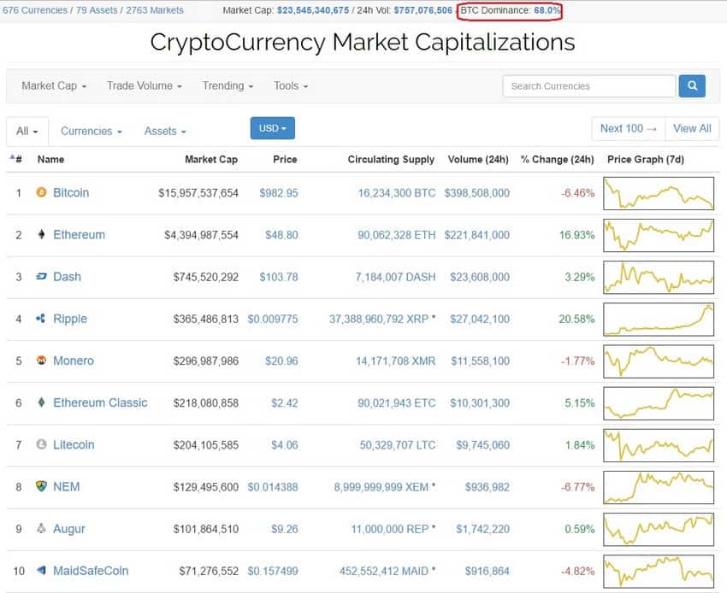
Task: Click the Monero coin icon
Action: tap(40, 361)
